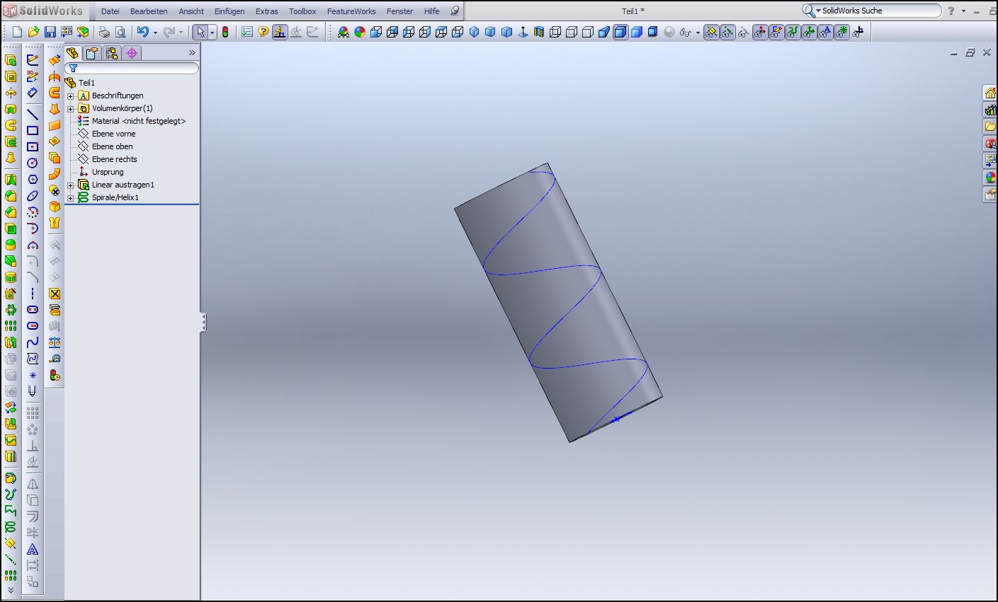Select the Circle sketch tool
The height and width of the screenshot is (602, 998).
[x=33, y=163]
